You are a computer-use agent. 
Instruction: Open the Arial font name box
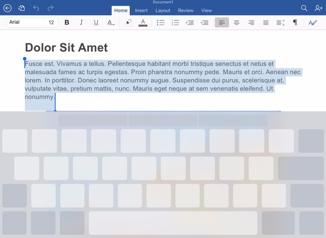[x=25, y=22]
